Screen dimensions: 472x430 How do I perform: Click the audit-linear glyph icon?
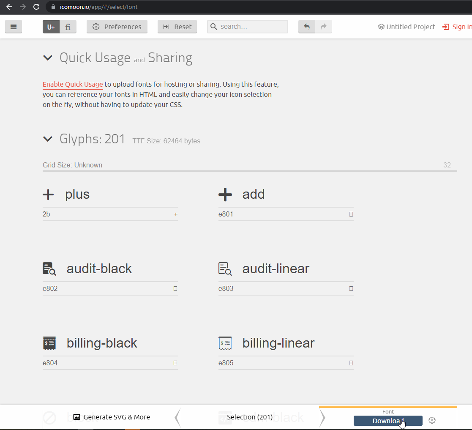tap(225, 268)
